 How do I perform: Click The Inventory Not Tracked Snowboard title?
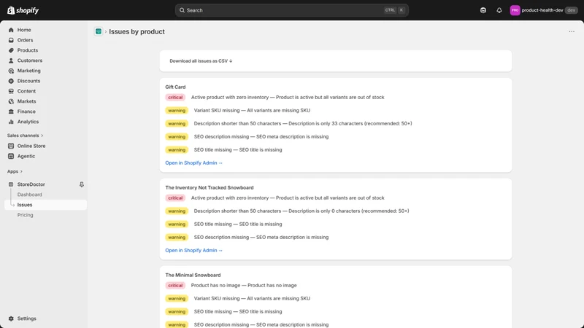click(210, 188)
